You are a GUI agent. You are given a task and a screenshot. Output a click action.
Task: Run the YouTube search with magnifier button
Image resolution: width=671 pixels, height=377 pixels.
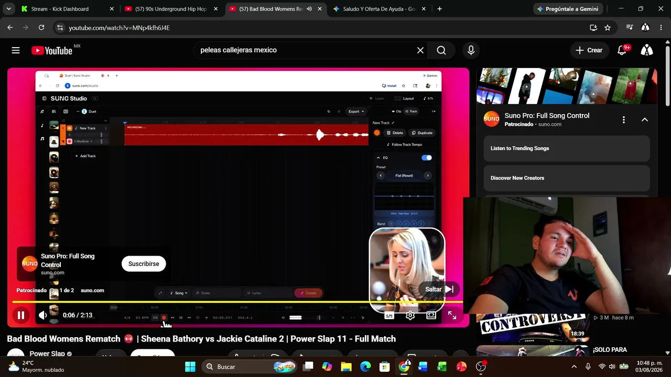pyautogui.click(x=441, y=50)
